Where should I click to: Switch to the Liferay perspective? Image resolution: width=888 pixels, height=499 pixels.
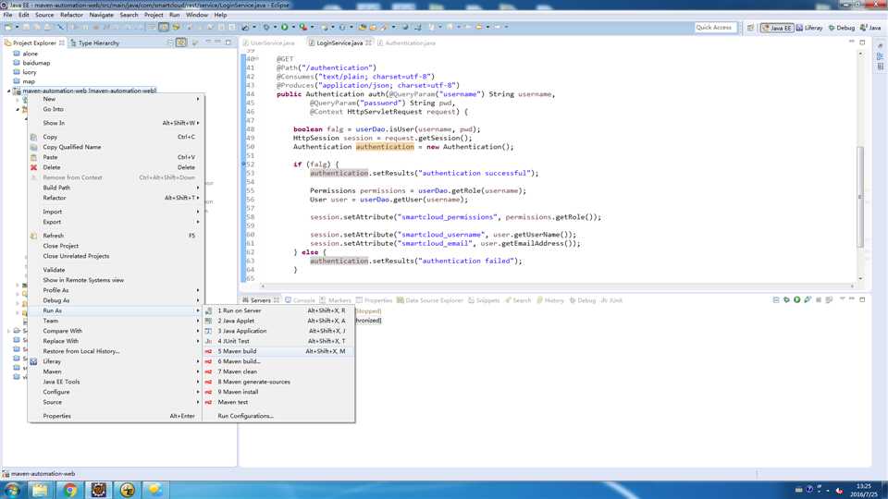pos(809,27)
